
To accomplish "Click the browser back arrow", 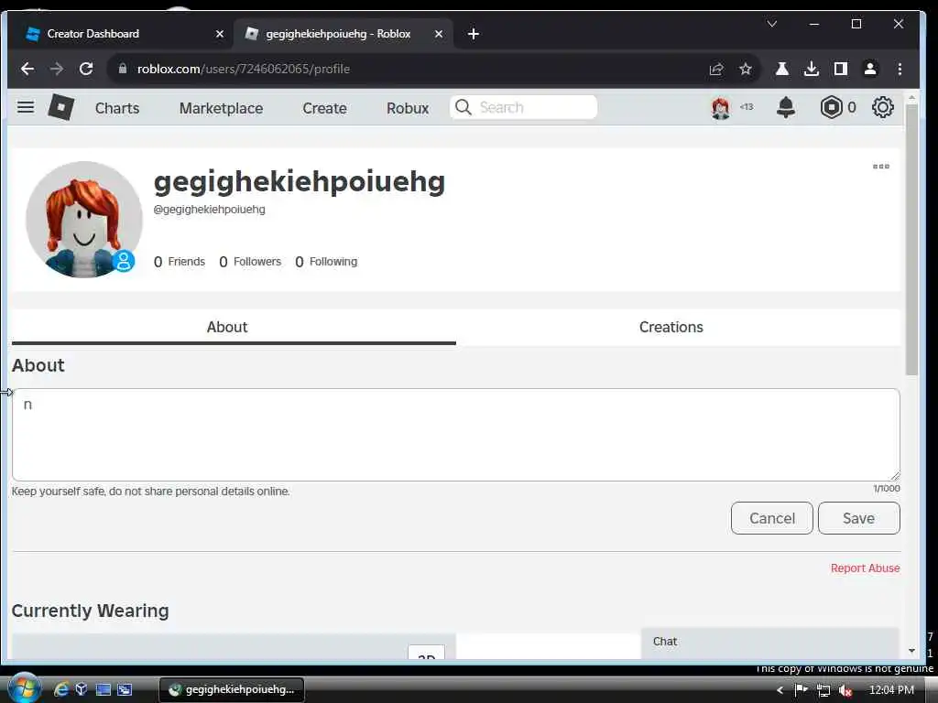I will click(27, 69).
